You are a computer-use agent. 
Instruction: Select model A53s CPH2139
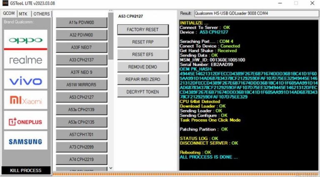click(81, 110)
